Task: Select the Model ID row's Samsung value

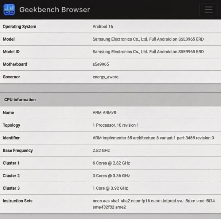Action: (148, 52)
